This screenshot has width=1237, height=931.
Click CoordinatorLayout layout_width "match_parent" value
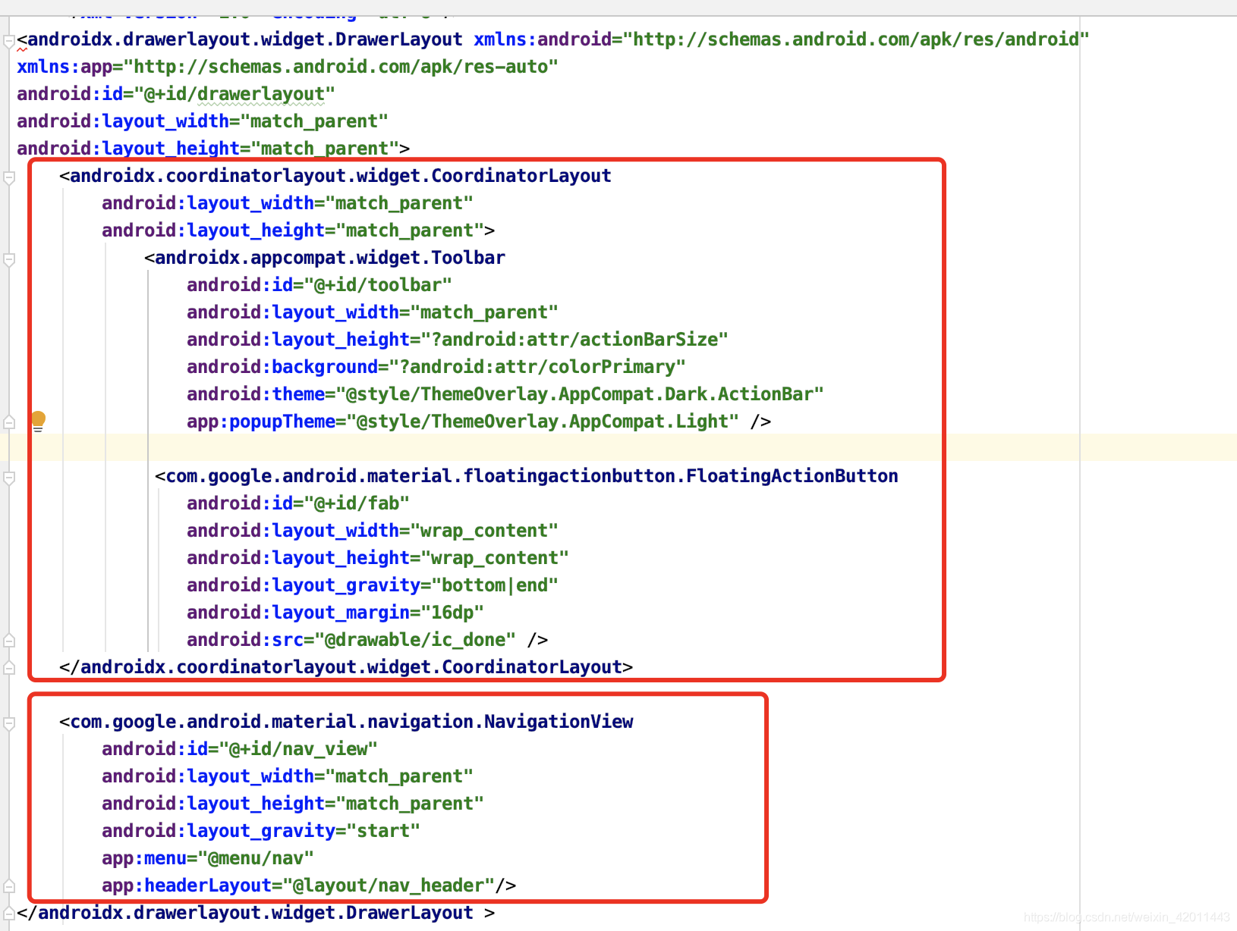click(399, 203)
